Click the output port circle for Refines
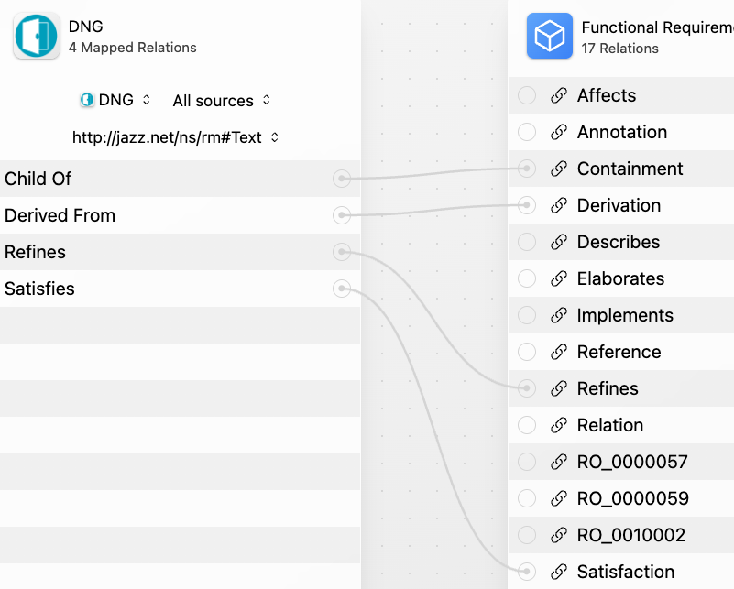This screenshot has width=734, height=589. click(x=342, y=252)
